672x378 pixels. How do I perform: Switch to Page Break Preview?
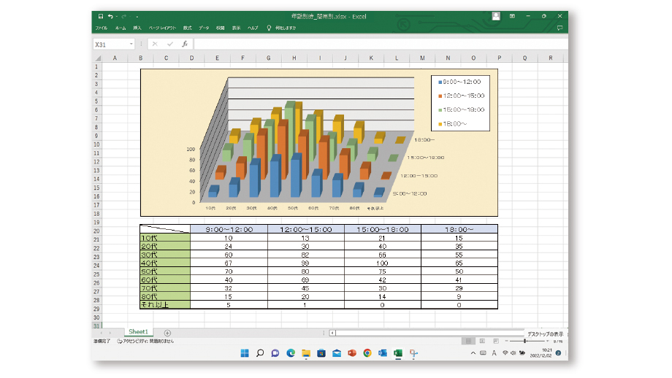496,342
